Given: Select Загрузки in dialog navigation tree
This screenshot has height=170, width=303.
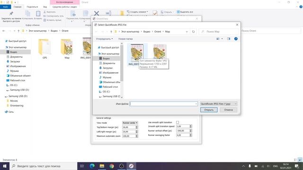Looking at the screenshot, I should click(106, 68).
